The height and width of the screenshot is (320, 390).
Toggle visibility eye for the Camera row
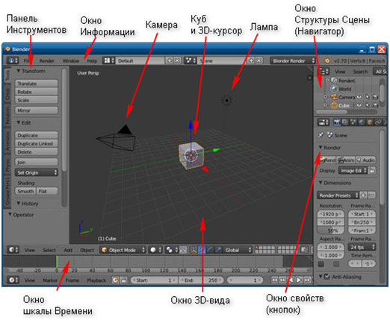point(359,97)
